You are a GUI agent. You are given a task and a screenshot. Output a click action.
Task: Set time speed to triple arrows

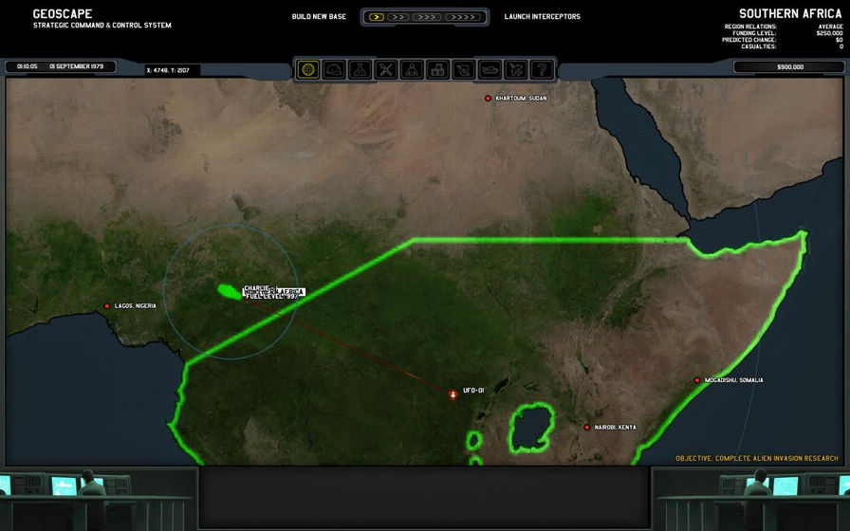[x=427, y=17]
